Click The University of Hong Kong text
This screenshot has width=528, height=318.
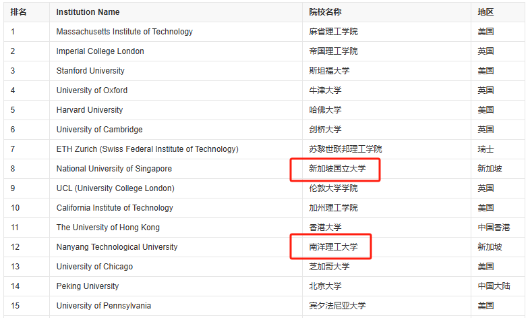click(x=108, y=228)
